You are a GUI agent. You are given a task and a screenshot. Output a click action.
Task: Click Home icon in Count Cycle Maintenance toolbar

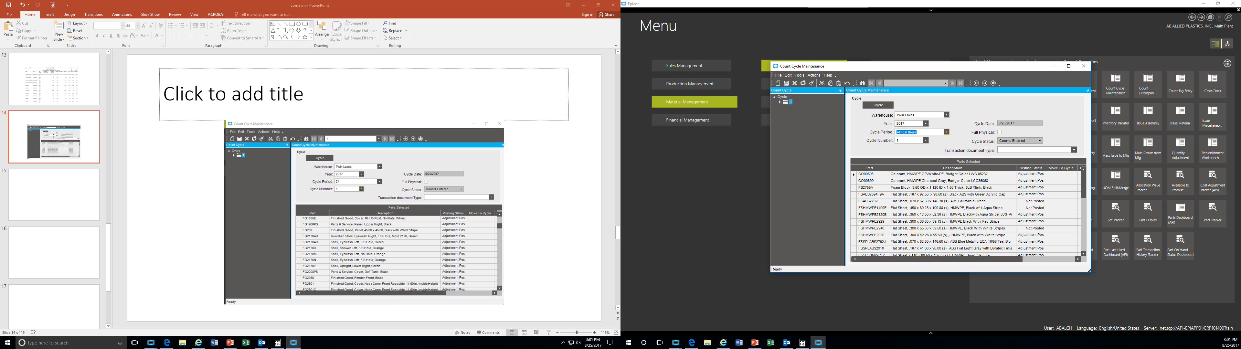click(993, 83)
